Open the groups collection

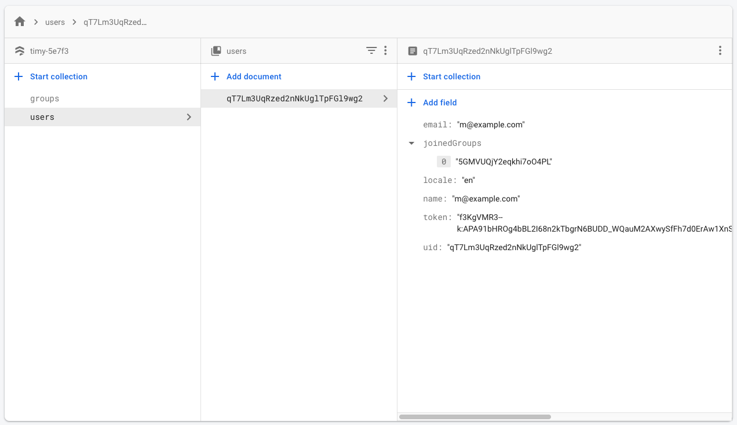point(45,98)
